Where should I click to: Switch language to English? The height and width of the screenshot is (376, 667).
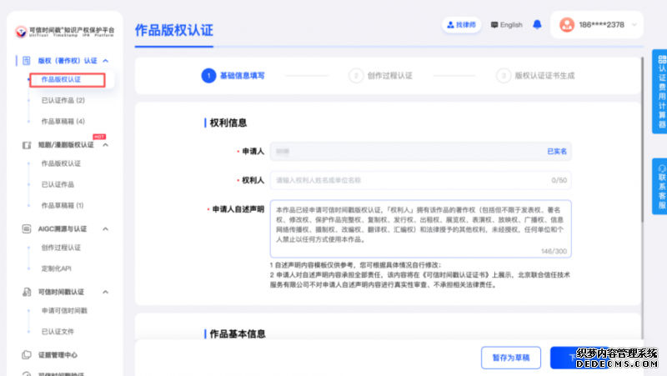coord(506,25)
